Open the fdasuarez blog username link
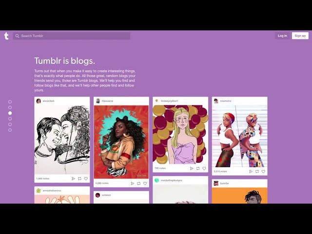 click(107, 101)
